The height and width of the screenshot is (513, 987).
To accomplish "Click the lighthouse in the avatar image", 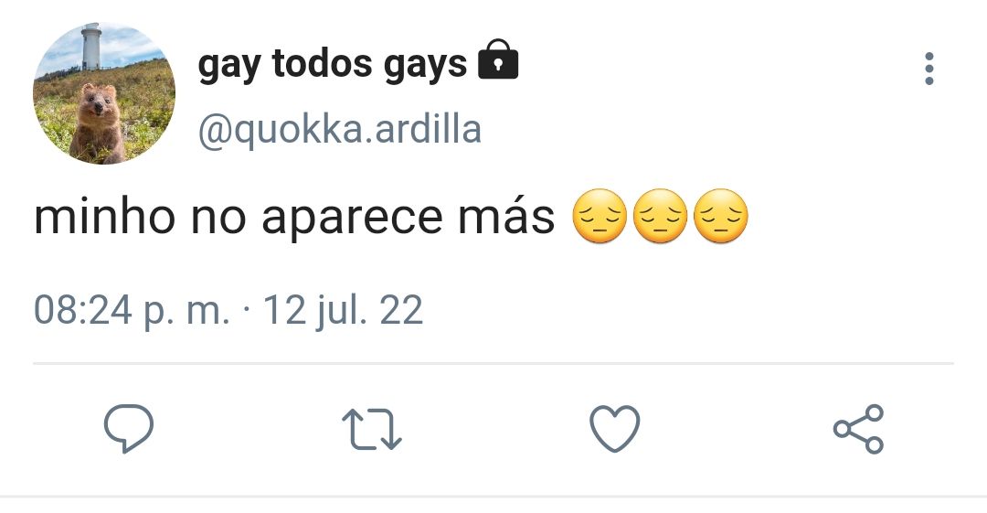I will pyautogui.click(x=91, y=46).
